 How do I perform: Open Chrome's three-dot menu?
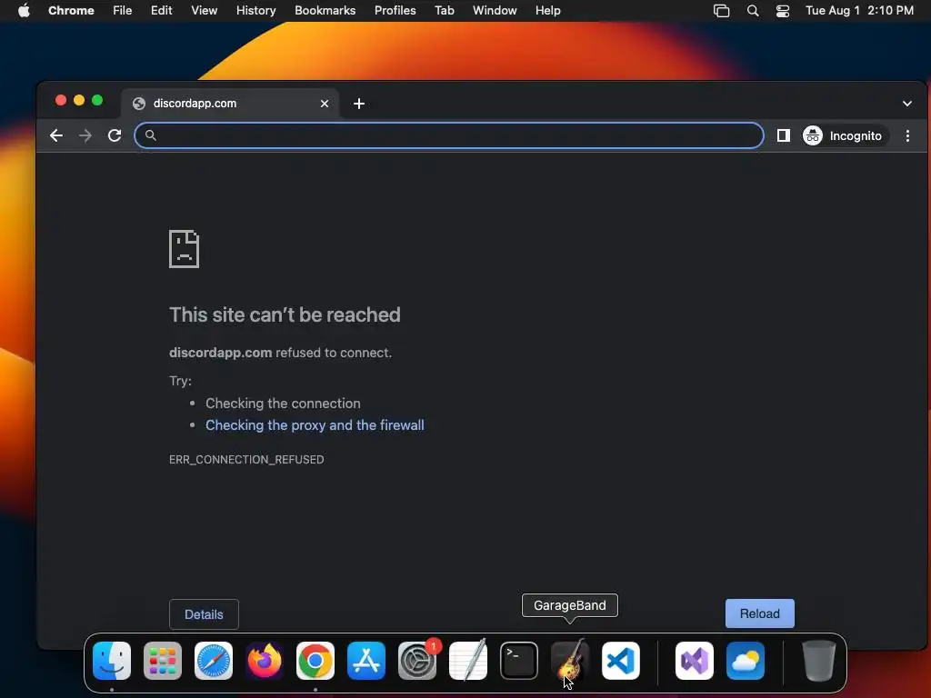point(907,136)
